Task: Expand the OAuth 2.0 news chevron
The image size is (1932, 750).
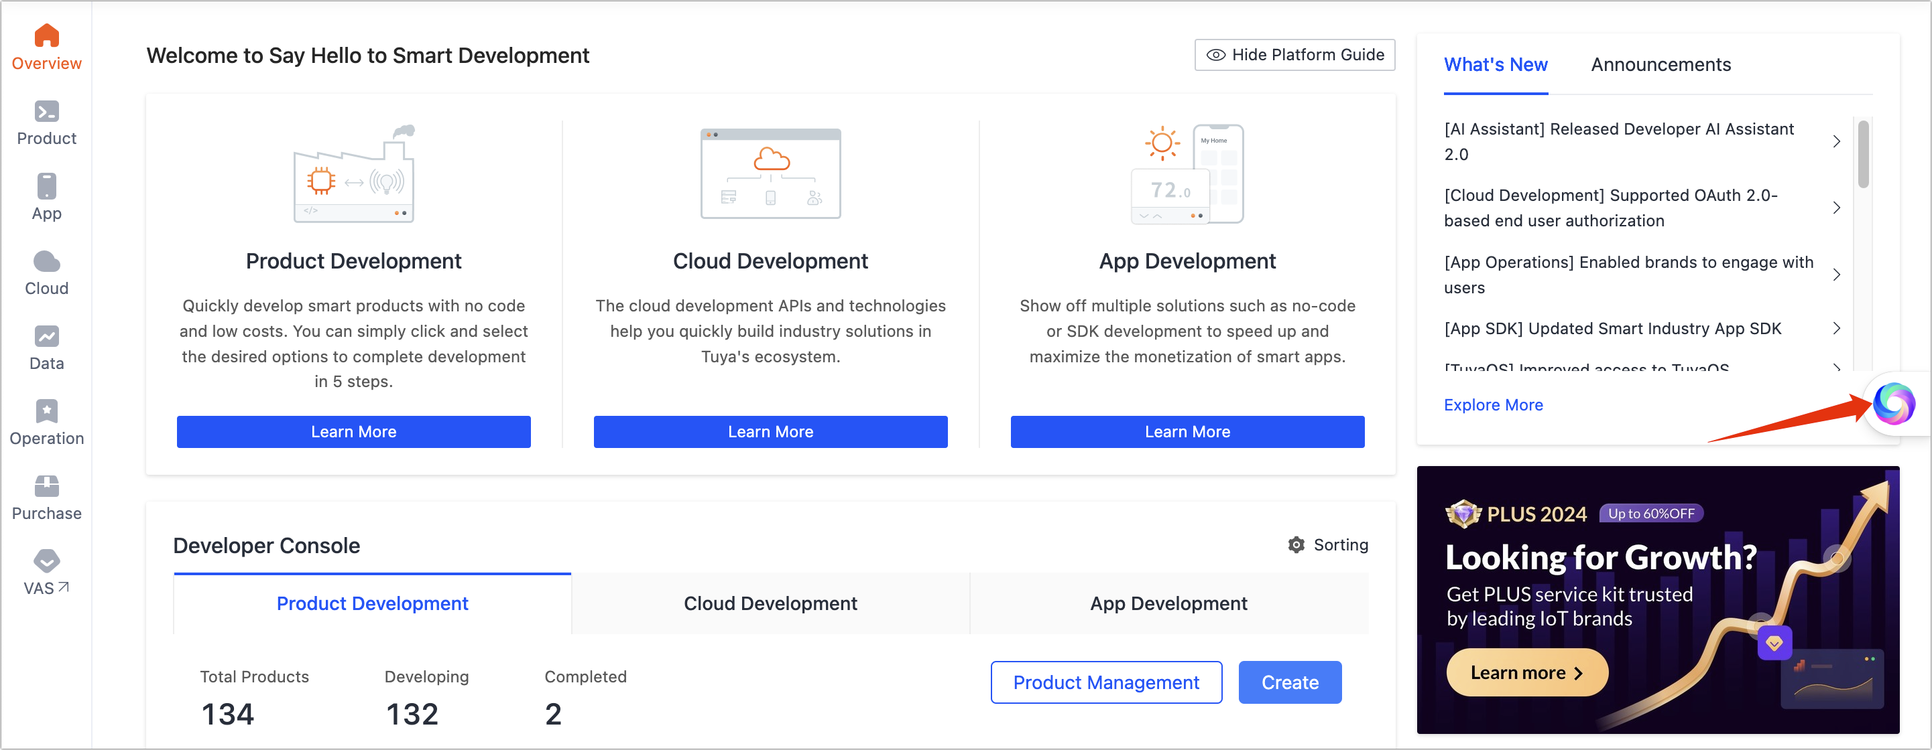Action: 1836,208
